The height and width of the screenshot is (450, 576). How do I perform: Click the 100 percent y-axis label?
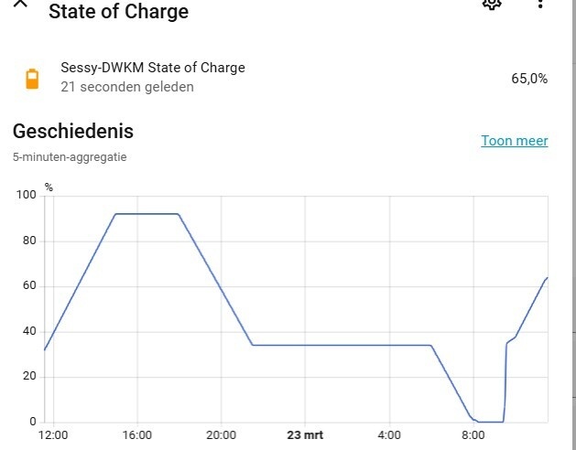26,196
